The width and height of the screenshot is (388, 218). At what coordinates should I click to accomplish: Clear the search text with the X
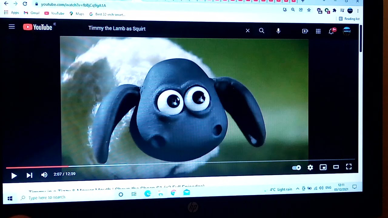(248, 30)
